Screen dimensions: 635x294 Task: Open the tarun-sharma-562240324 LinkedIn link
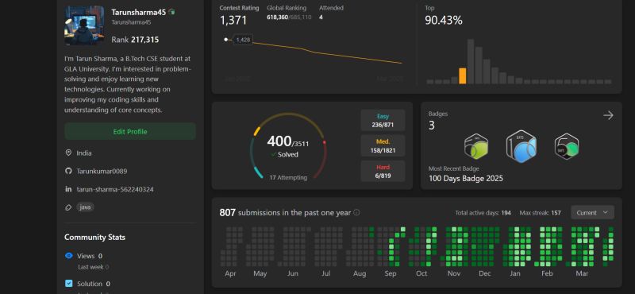(115, 189)
